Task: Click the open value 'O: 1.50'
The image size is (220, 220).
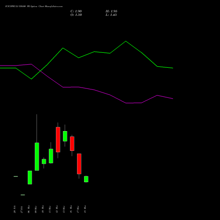Action: click(x=76, y=15)
